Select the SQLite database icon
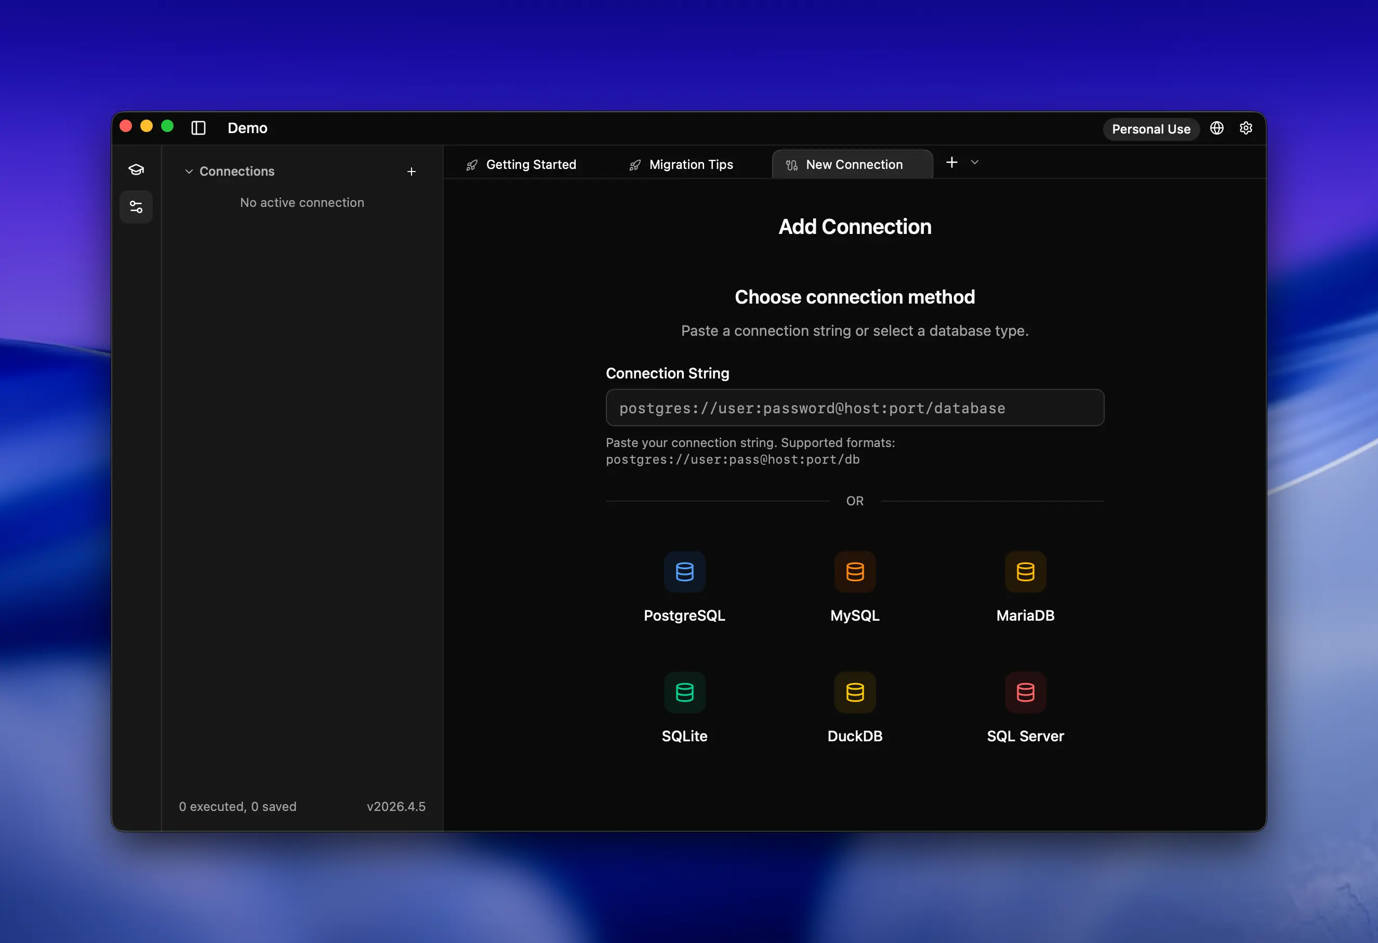 (684, 692)
